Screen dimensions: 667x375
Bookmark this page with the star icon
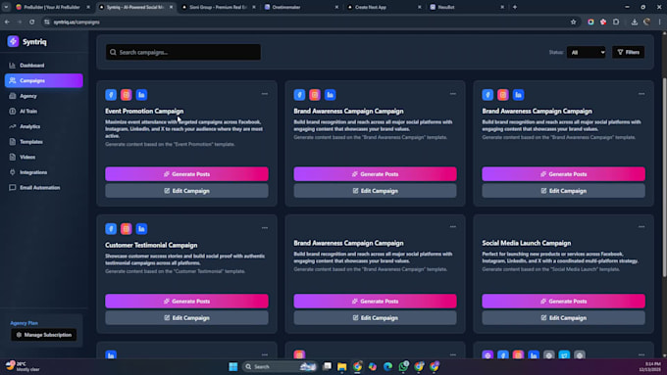pos(574,23)
